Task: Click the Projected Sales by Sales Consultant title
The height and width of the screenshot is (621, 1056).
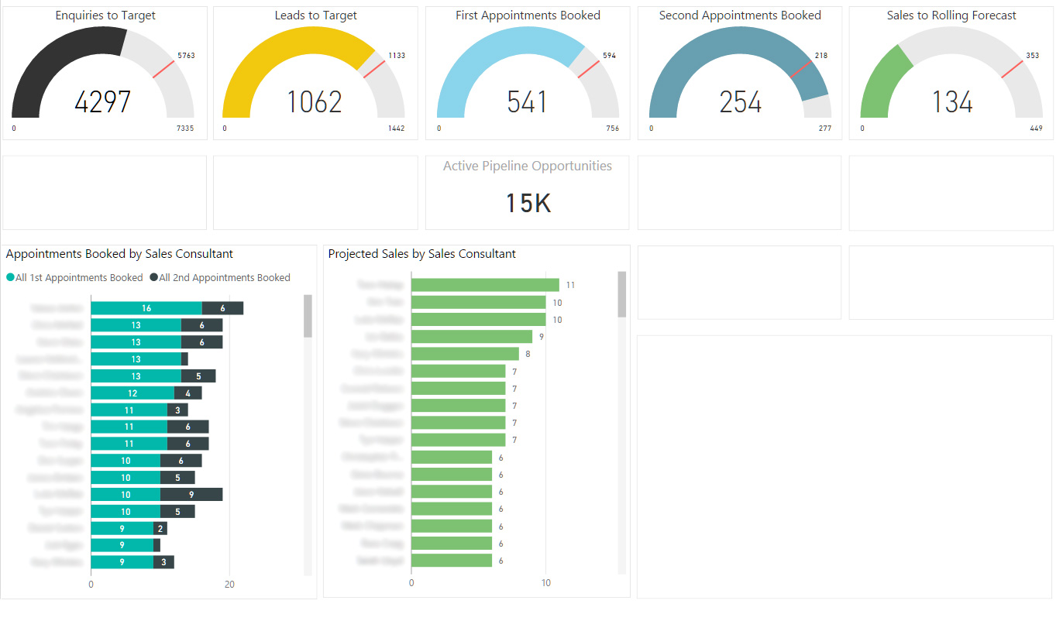Action: tap(422, 254)
